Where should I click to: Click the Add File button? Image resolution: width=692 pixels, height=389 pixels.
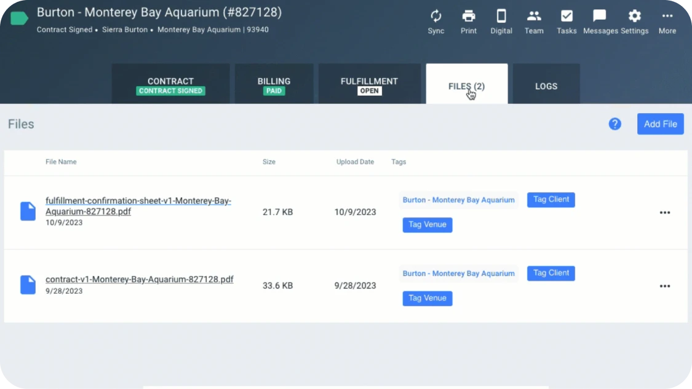pos(660,124)
